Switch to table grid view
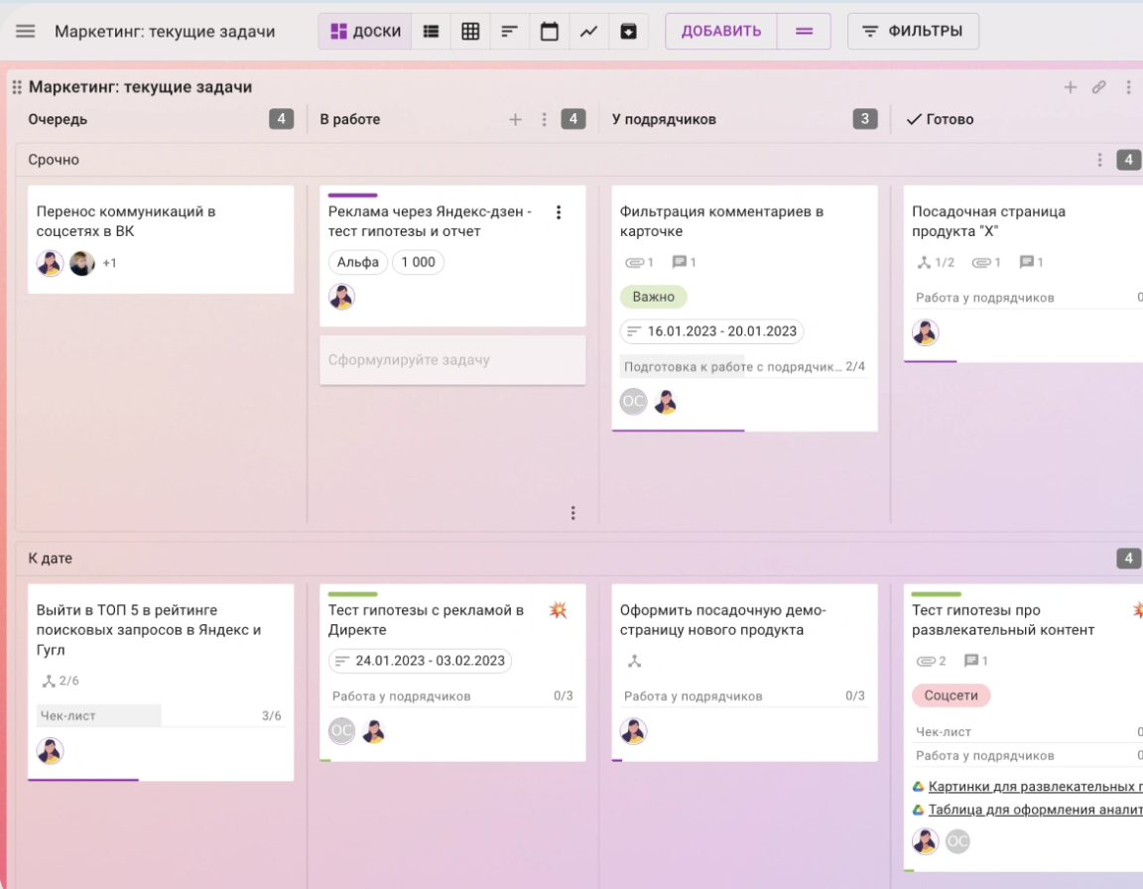1143x889 pixels. pyautogui.click(x=470, y=31)
